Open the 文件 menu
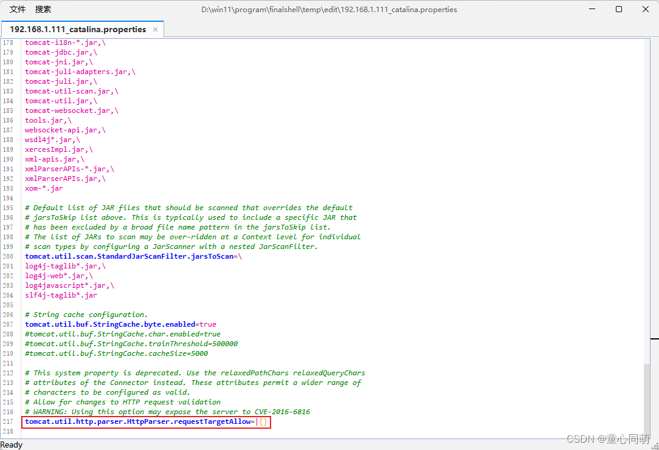This screenshot has height=450, width=659. click(17, 9)
